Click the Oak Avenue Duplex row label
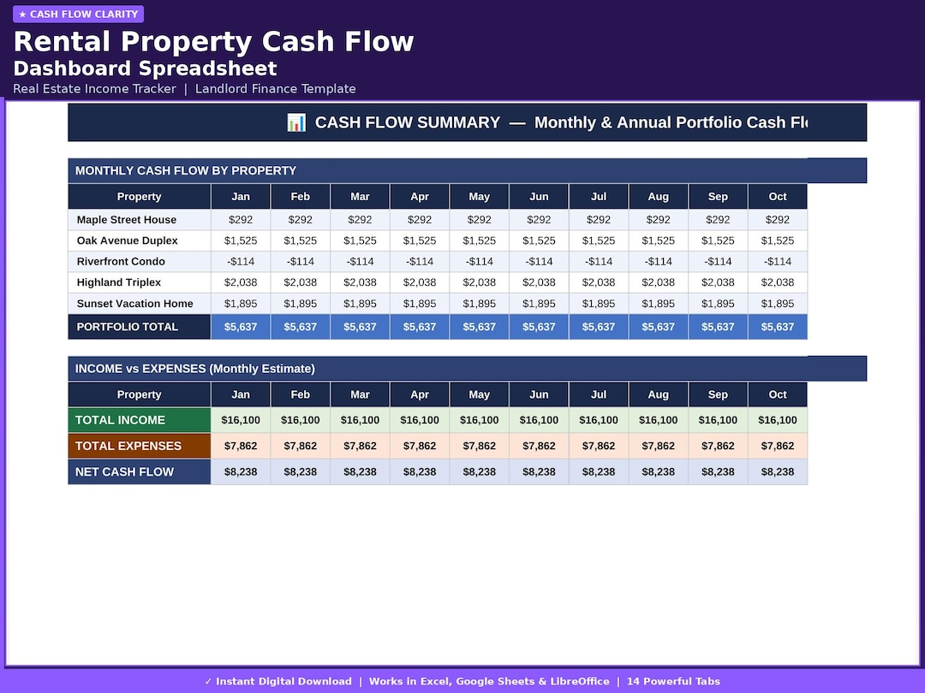Image resolution: width=925 pixels, height=693 pixels. (x=140, y=240)
